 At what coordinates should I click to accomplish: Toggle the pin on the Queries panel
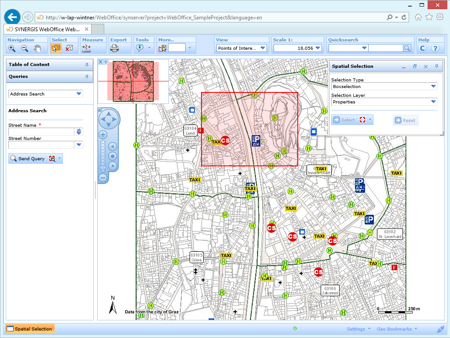tap(87, 77)
